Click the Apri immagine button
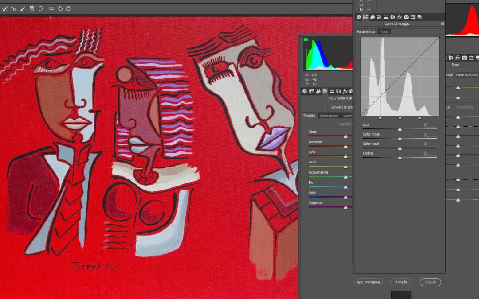This screenshot has height=299, width=479. point(369,282)
